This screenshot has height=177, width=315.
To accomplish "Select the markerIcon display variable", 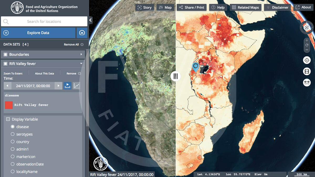I will tap(13, 157).
